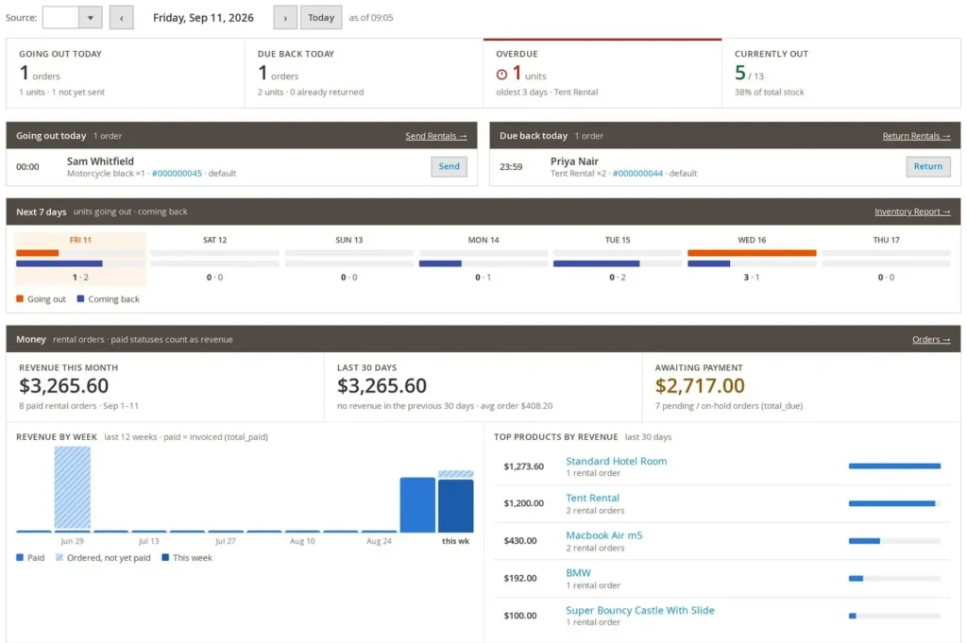
Task: Click the "as of 09:05" timestamp
Action: click(370, 18)
